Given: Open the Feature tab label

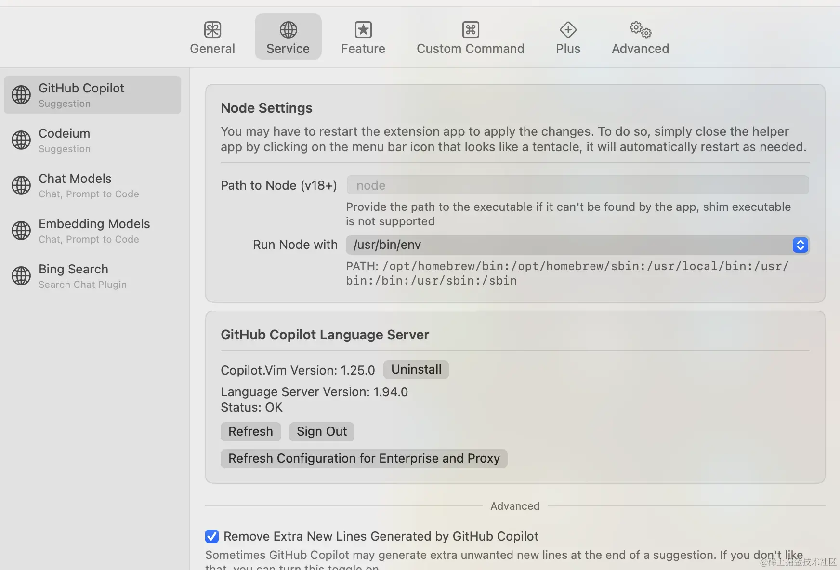Looking at the screenshot, I should (363, 49).
